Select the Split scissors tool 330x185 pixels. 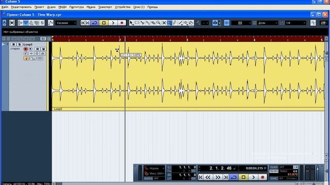pyautogui.click(x=142, y=23)
